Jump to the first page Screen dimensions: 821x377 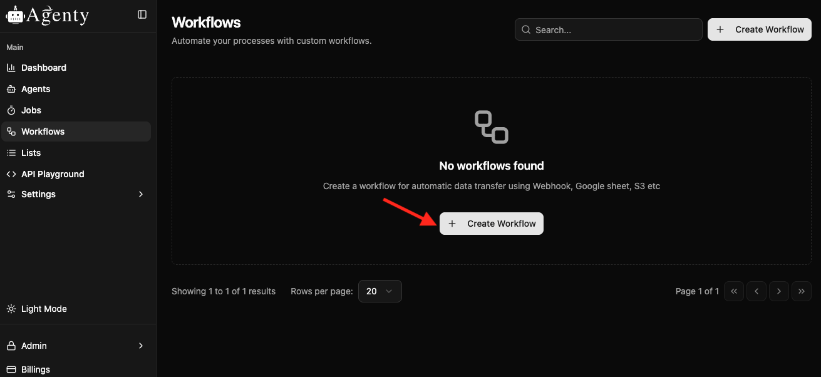pos(734,291)
